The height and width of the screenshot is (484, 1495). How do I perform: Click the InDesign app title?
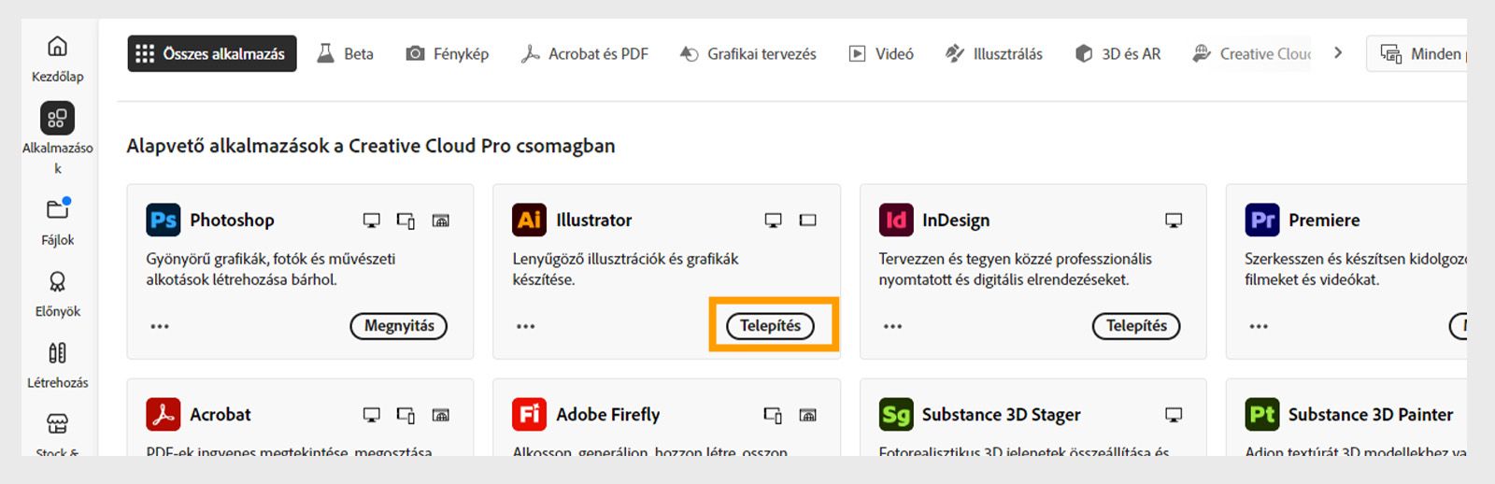pos(955,221)
